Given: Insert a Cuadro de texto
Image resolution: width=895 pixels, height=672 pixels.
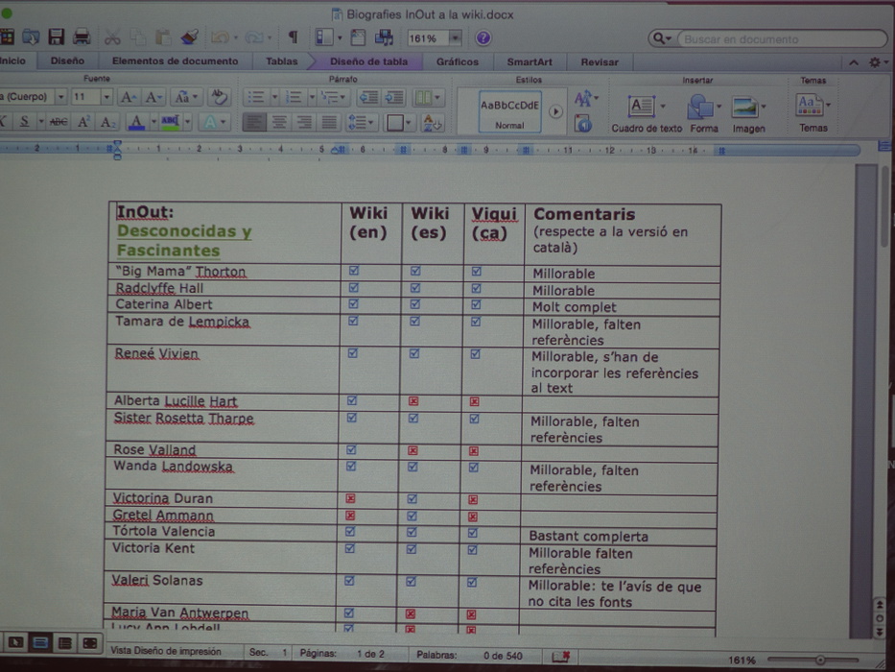Looking at the screenshot, I should pyautogui.click(x=646, y=113).
